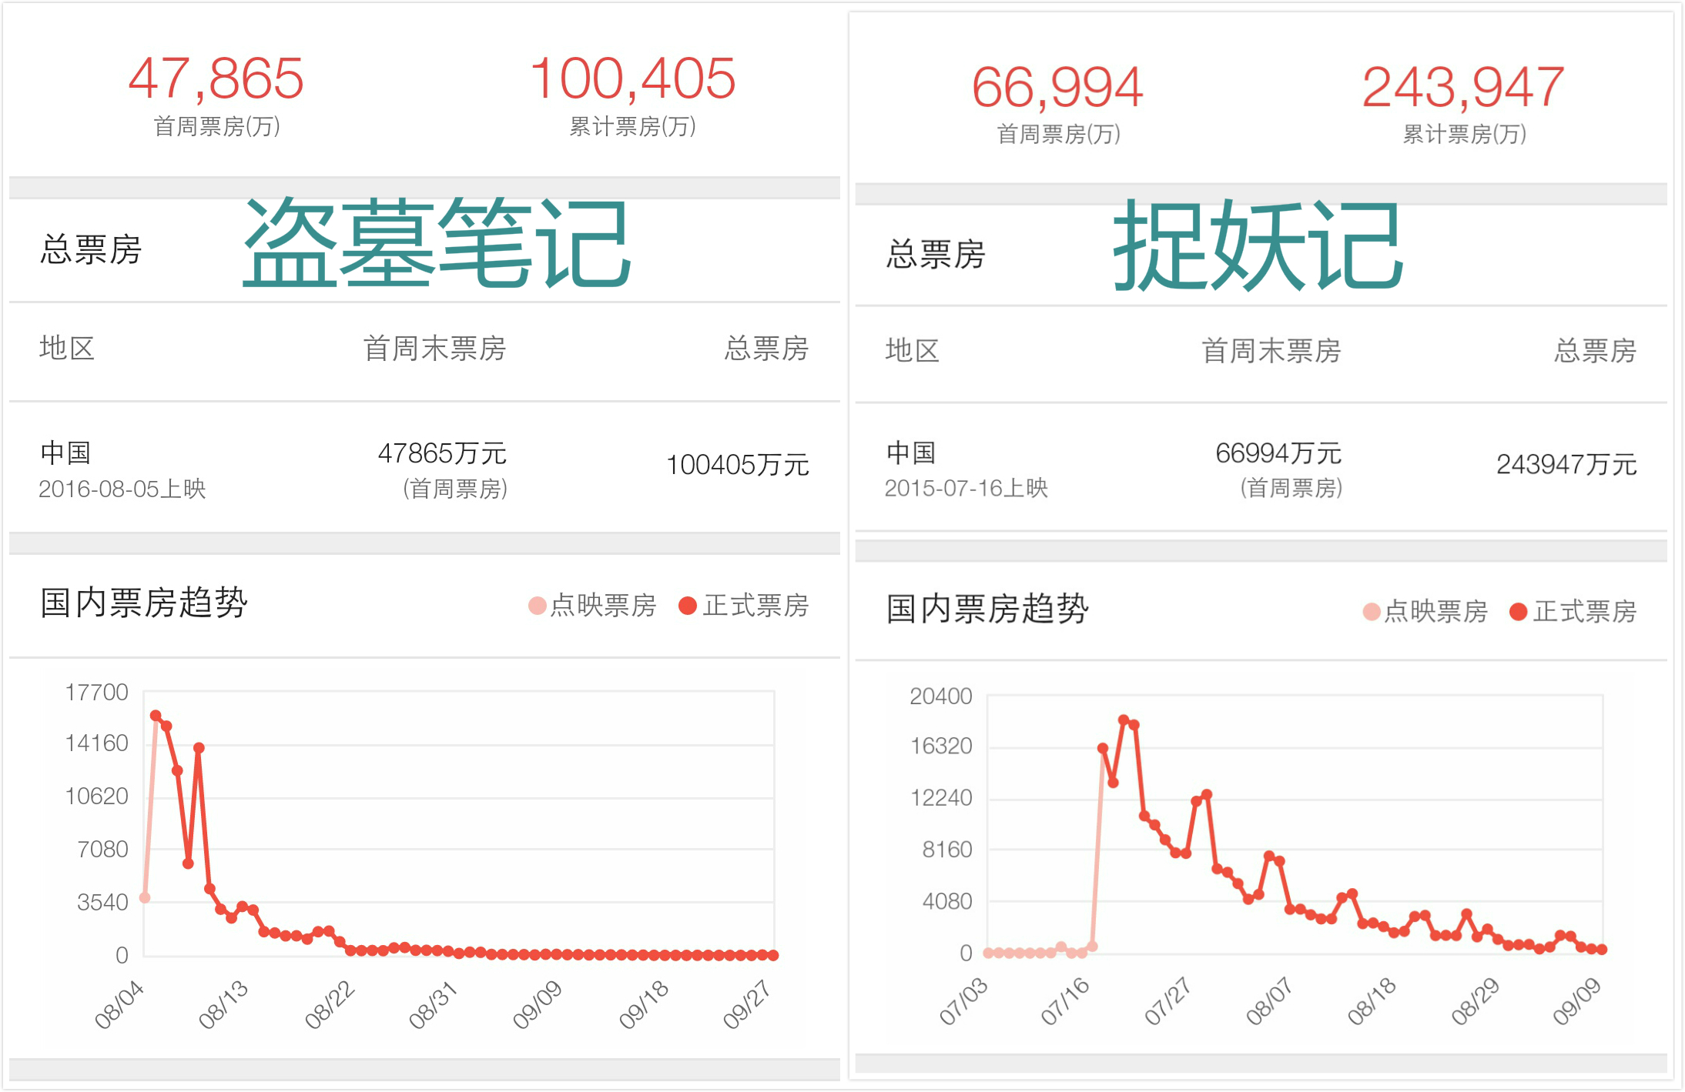Viewport: 1685px width, 1092px height.
Task: Click the 66994万元 cell
Action: [x=1278, y=454]
